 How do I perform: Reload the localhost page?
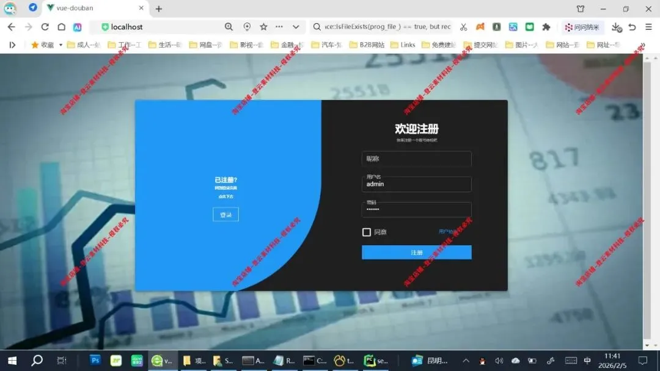pyautogui.click(x=45, y=27)
